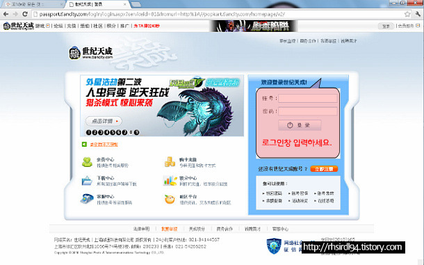The width and height of the screenshot is (424, 265).
Task: Click the orange highlighted footer link
Action: point(170,229)
